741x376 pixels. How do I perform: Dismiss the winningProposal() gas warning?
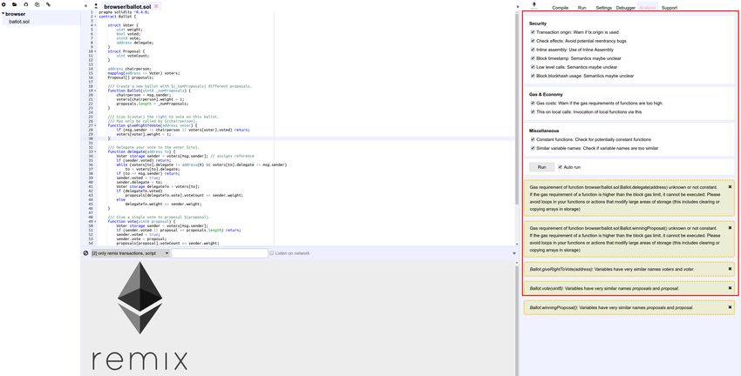730,227
